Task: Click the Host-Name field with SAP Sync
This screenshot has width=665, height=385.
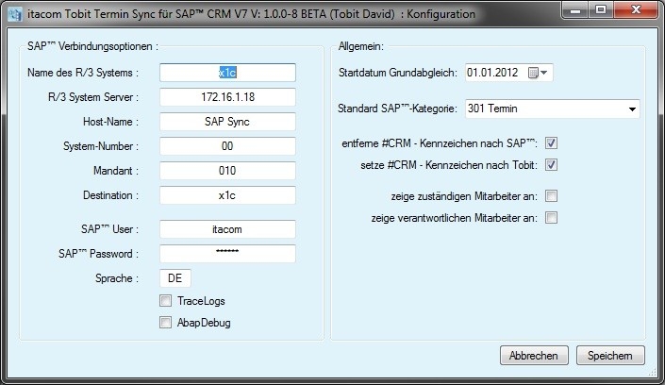Action: pyautogui.click(x=227, y=122)
